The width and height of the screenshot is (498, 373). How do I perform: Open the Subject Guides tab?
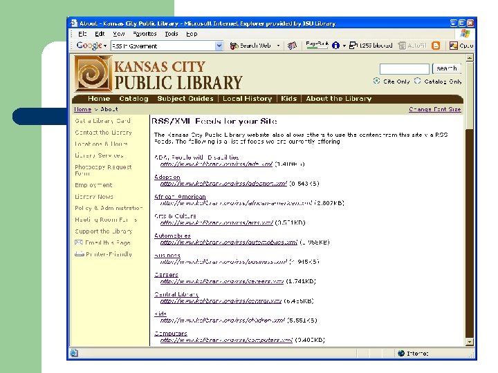[185, 99]
